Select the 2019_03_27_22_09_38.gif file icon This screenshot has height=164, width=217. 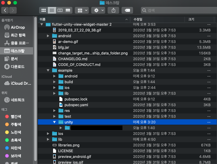(x=55, y=30)
